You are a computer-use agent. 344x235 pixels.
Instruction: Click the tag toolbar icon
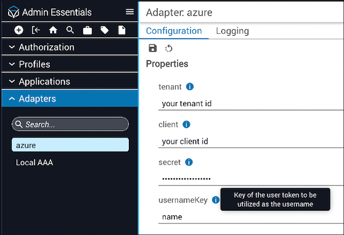(104, 30)
